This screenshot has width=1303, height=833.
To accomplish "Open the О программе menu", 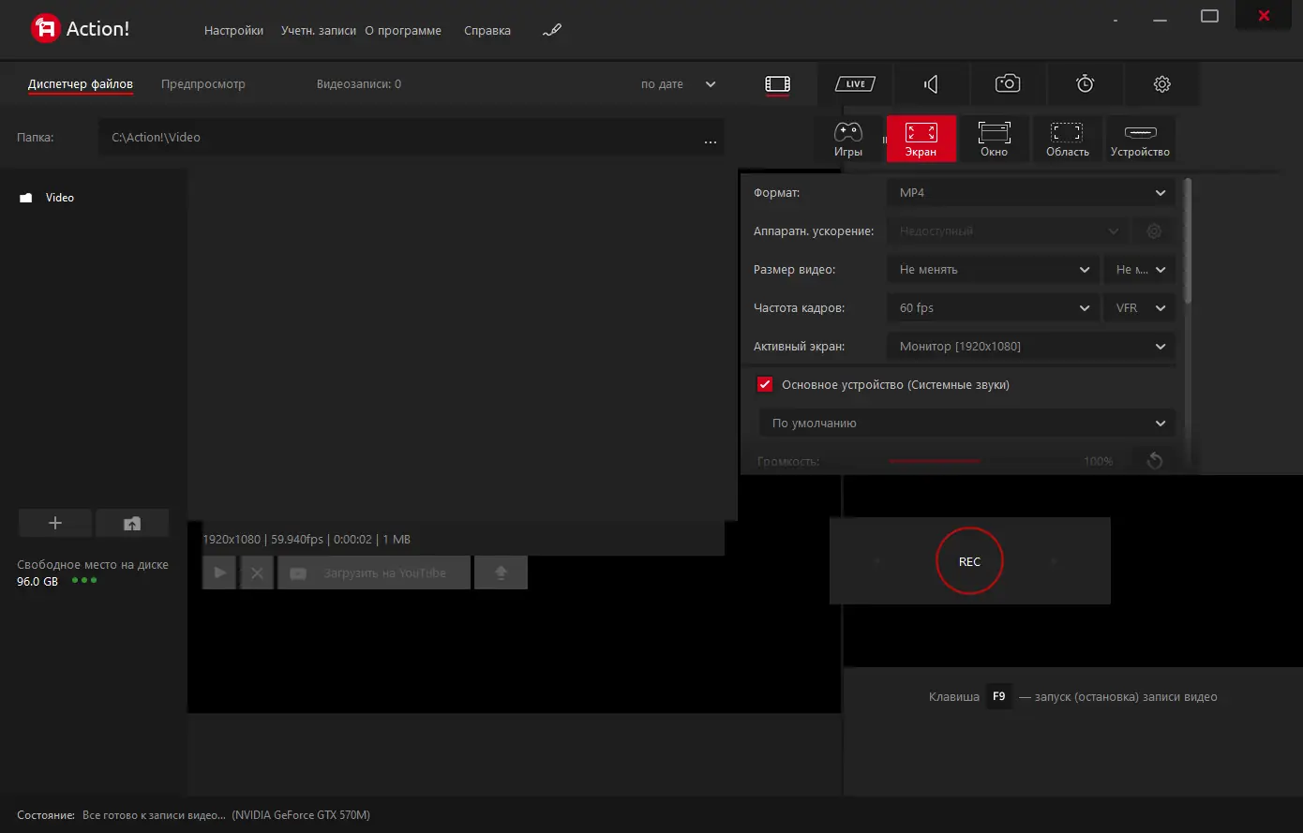I will 403,31.
